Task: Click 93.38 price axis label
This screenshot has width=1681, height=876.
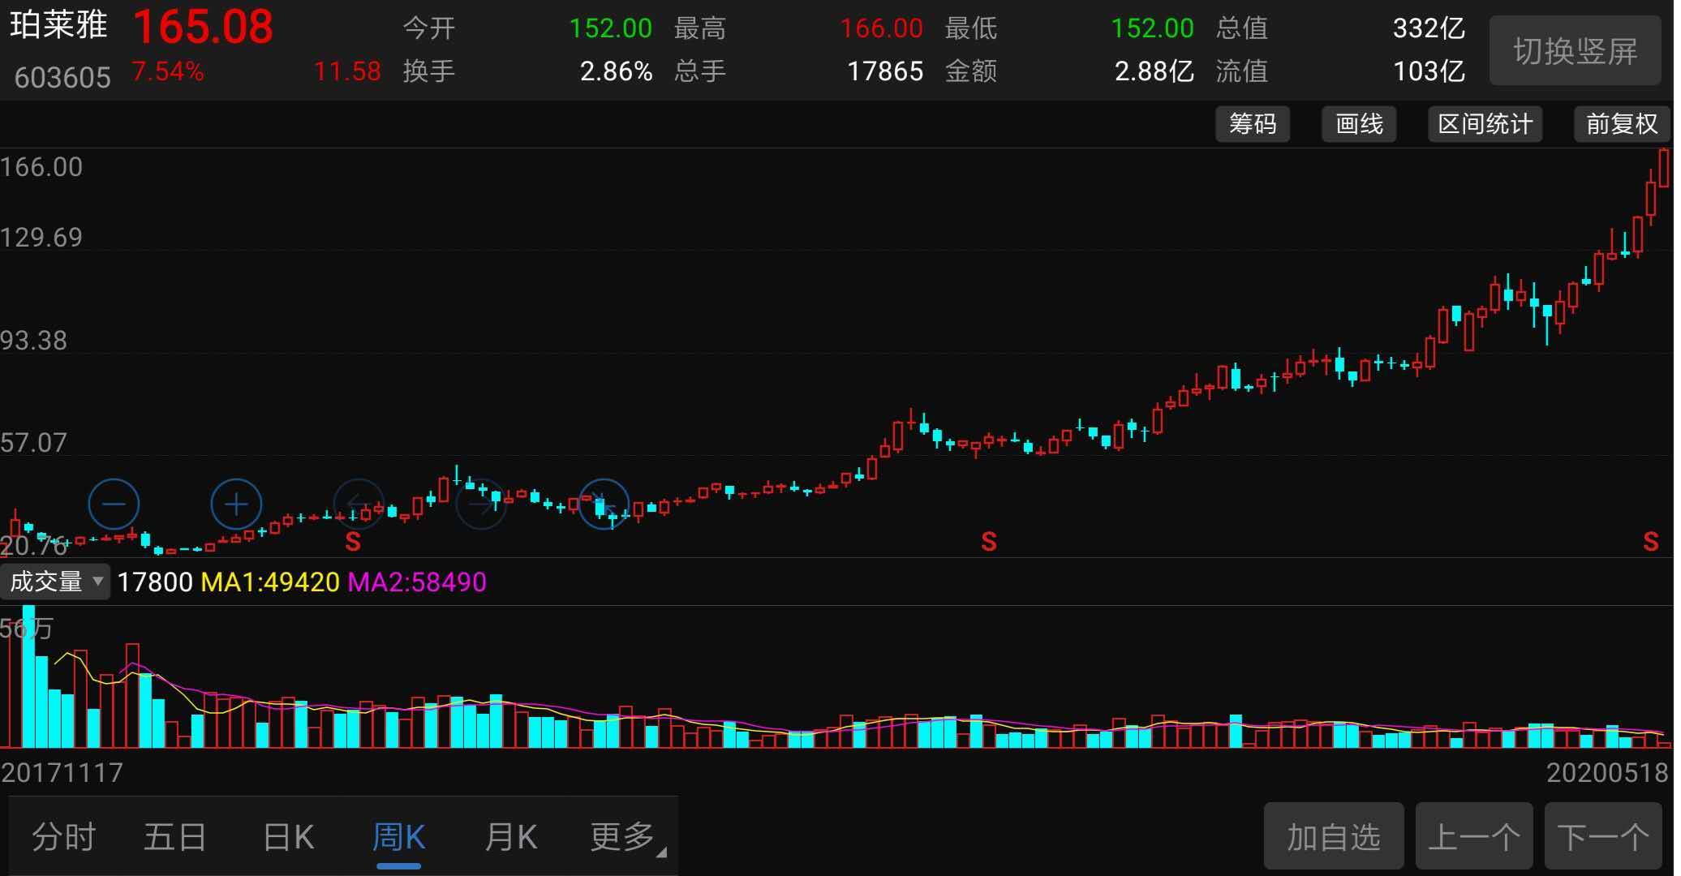Action: (34, 341)
